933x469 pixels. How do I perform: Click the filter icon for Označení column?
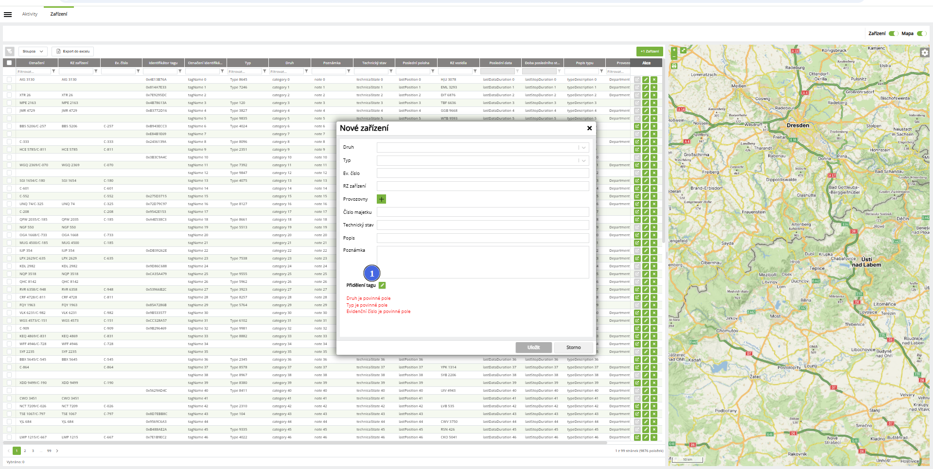[x=53, y=71]
